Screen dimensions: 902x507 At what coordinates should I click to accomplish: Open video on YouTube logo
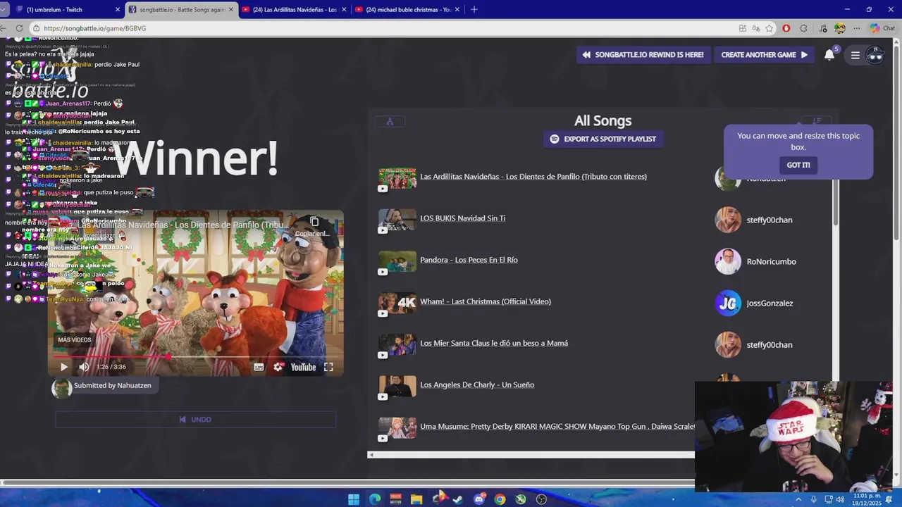[x=303, y=367]
